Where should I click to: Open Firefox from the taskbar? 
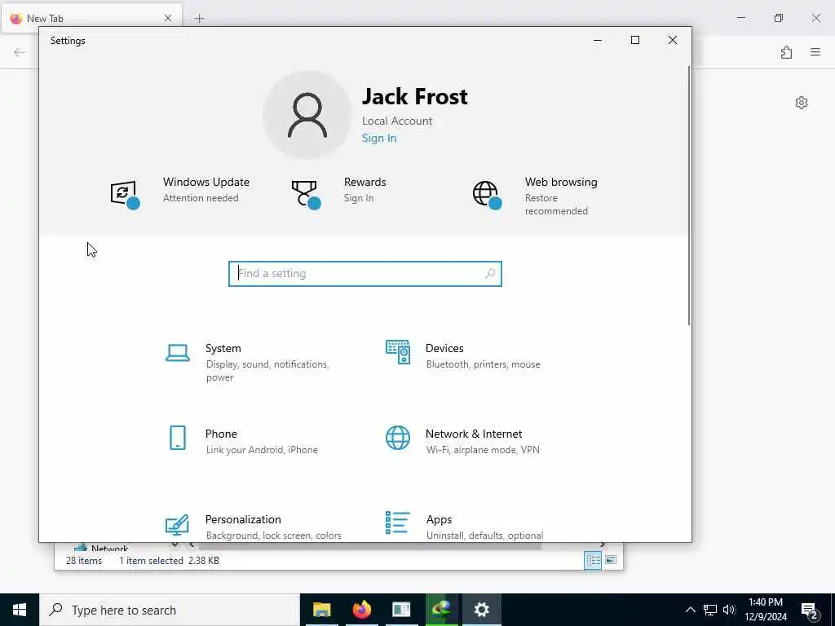[361, 610]
